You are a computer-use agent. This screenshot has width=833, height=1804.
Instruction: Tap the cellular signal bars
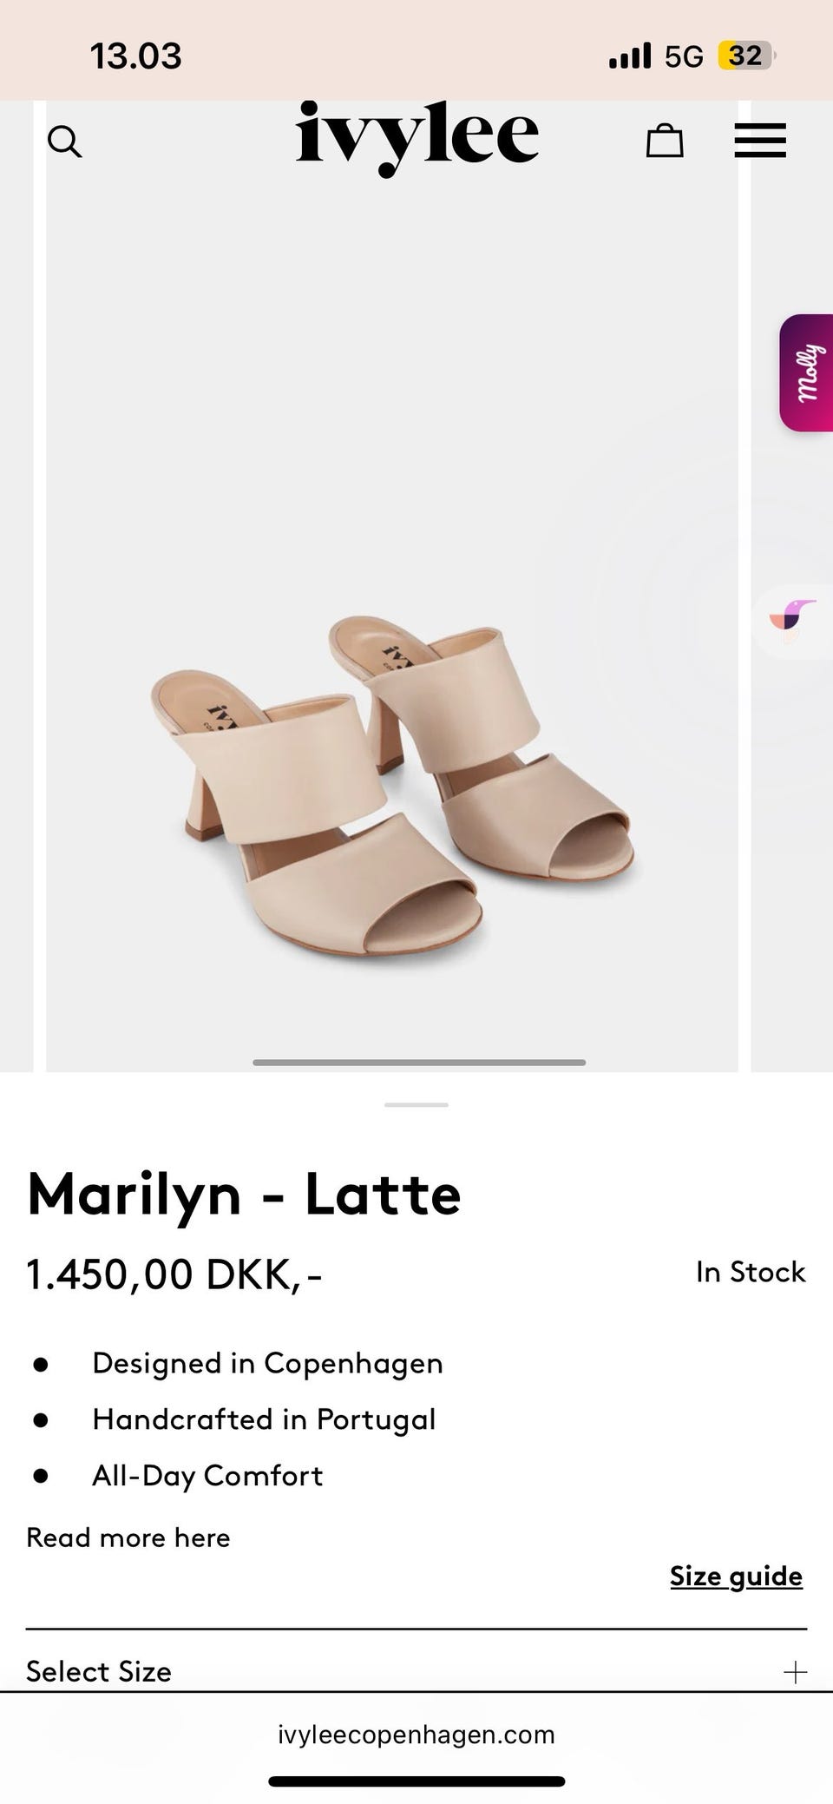[x=630, y=56]
